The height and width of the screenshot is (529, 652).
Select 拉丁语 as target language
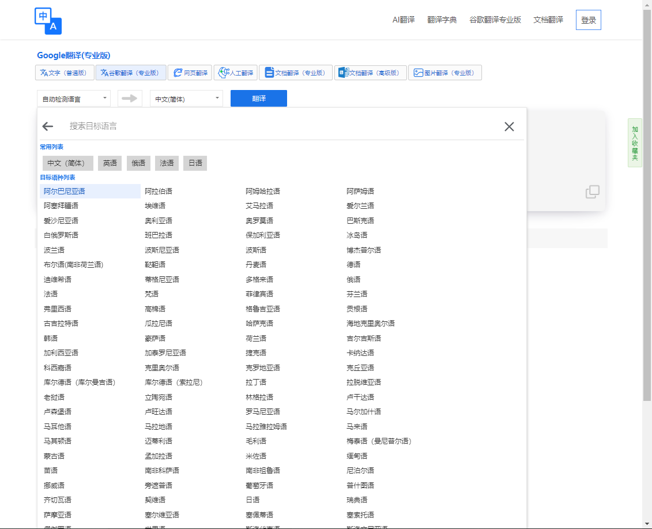click(x=256, y=382)
